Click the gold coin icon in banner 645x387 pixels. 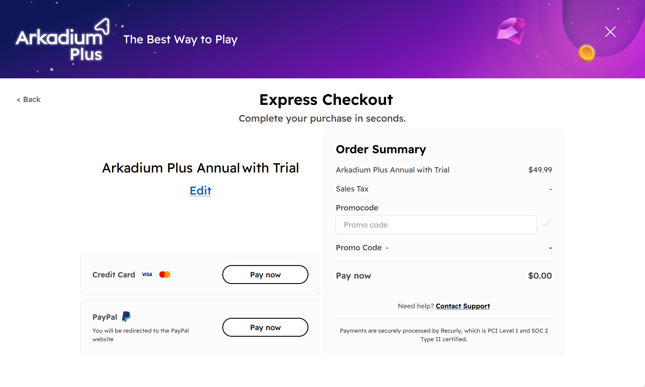point(587,53)
